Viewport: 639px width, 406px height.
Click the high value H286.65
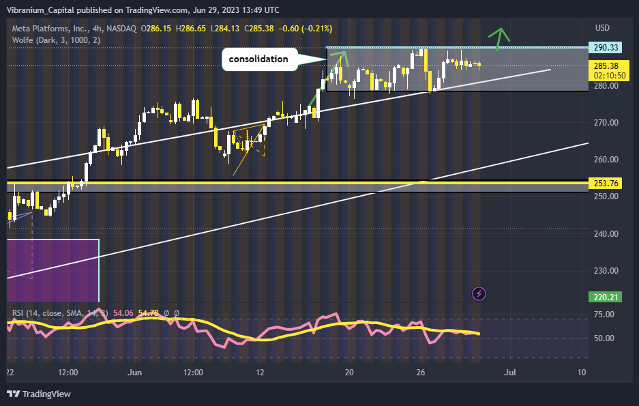pyautogui.click(x=191, y=29)
